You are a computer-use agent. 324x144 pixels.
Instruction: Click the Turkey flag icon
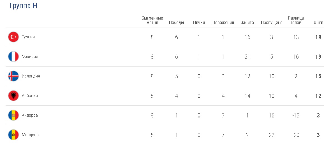(x=13, y=37)
